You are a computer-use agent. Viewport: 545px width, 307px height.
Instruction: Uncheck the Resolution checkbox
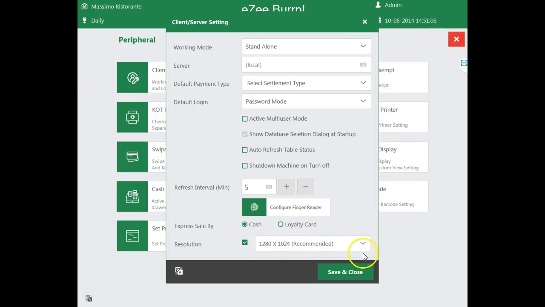tap(245, 243)
